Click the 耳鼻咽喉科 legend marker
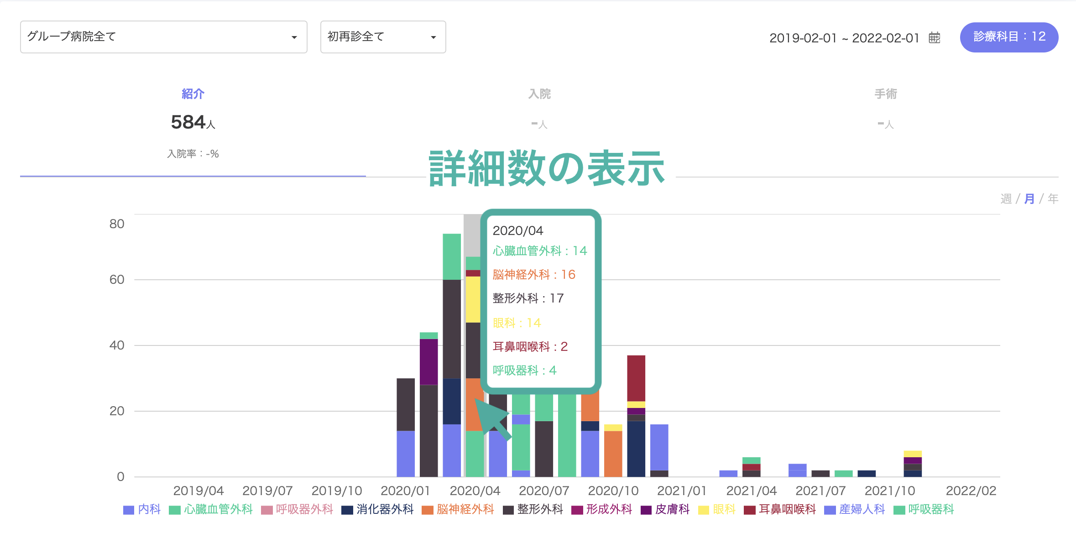The image size is (1076, 533). pyautogui.click(x=749, y=510)
